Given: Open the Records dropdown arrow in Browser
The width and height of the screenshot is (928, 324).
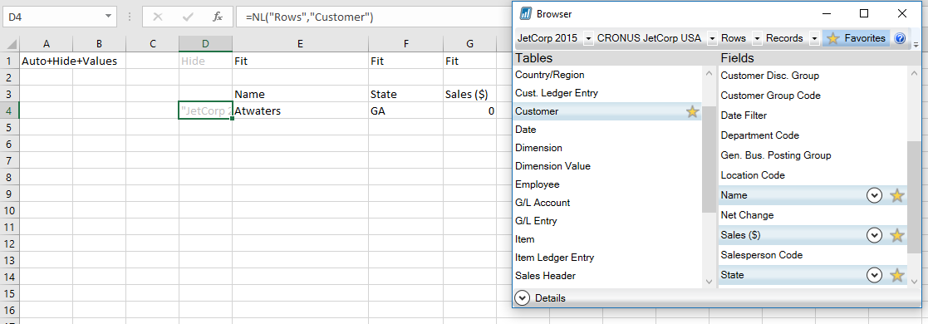Looking at the screenshot, I should pyautogui.click(x=814, y=38).
